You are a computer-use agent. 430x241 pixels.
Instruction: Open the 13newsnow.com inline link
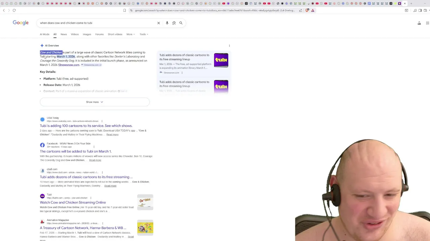coord(69,65)
